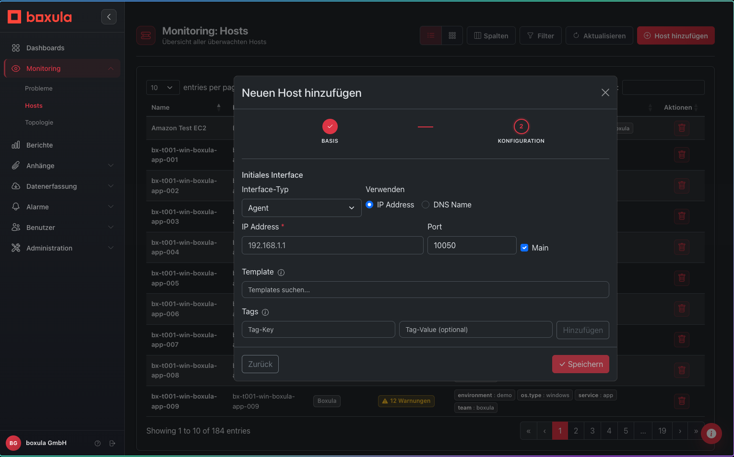Delete host bx-t001-win-boxula-app-004
734x457 pixels.
[682, 247]
